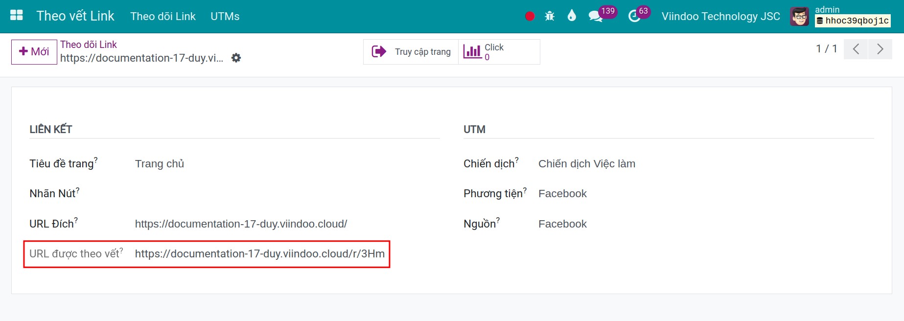This screenshot has width=904, height=321.
Task: Click Theo dõi Link breadcrumb link
Action: 89,45
